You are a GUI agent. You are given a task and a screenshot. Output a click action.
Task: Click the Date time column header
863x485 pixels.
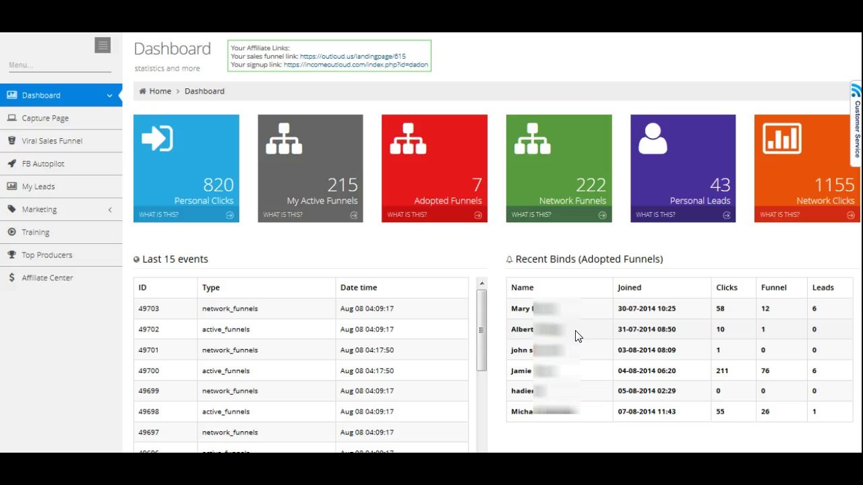(402, 288)
